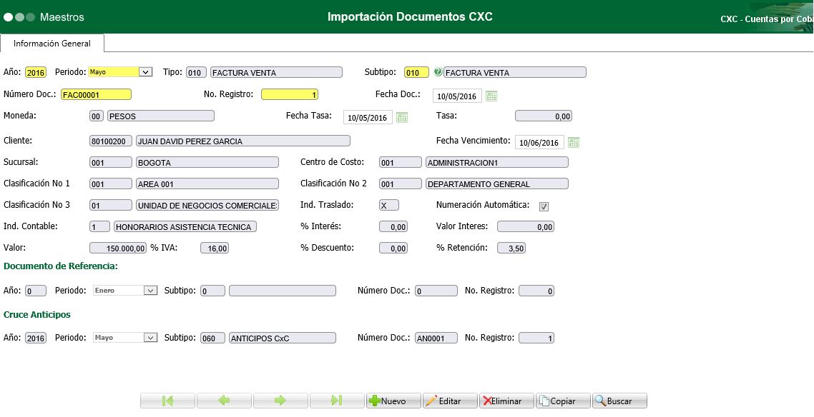Click the Tasa 0,00 field
Screen dimensions: 814x417
point(544,116)
